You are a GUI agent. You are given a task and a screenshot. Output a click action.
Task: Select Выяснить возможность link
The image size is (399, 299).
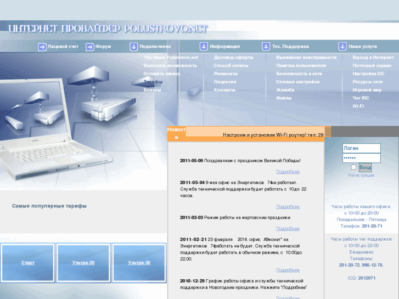[170, 66]
